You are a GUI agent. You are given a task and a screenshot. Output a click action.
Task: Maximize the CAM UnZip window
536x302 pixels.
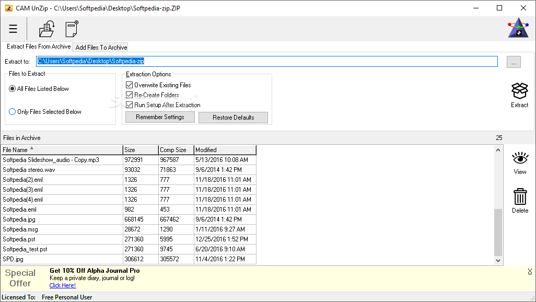click(x=499, y=8)
